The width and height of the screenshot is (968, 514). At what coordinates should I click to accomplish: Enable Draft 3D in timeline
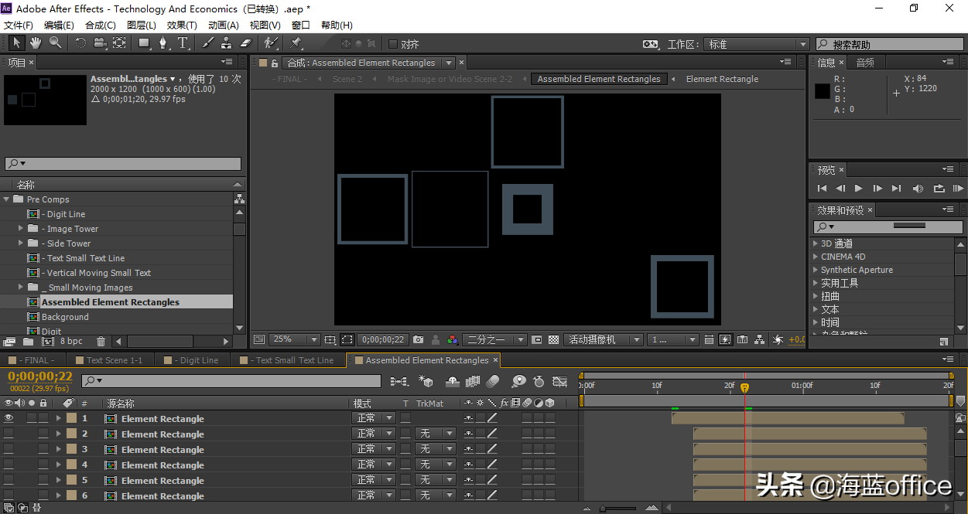tap(426, 381)
